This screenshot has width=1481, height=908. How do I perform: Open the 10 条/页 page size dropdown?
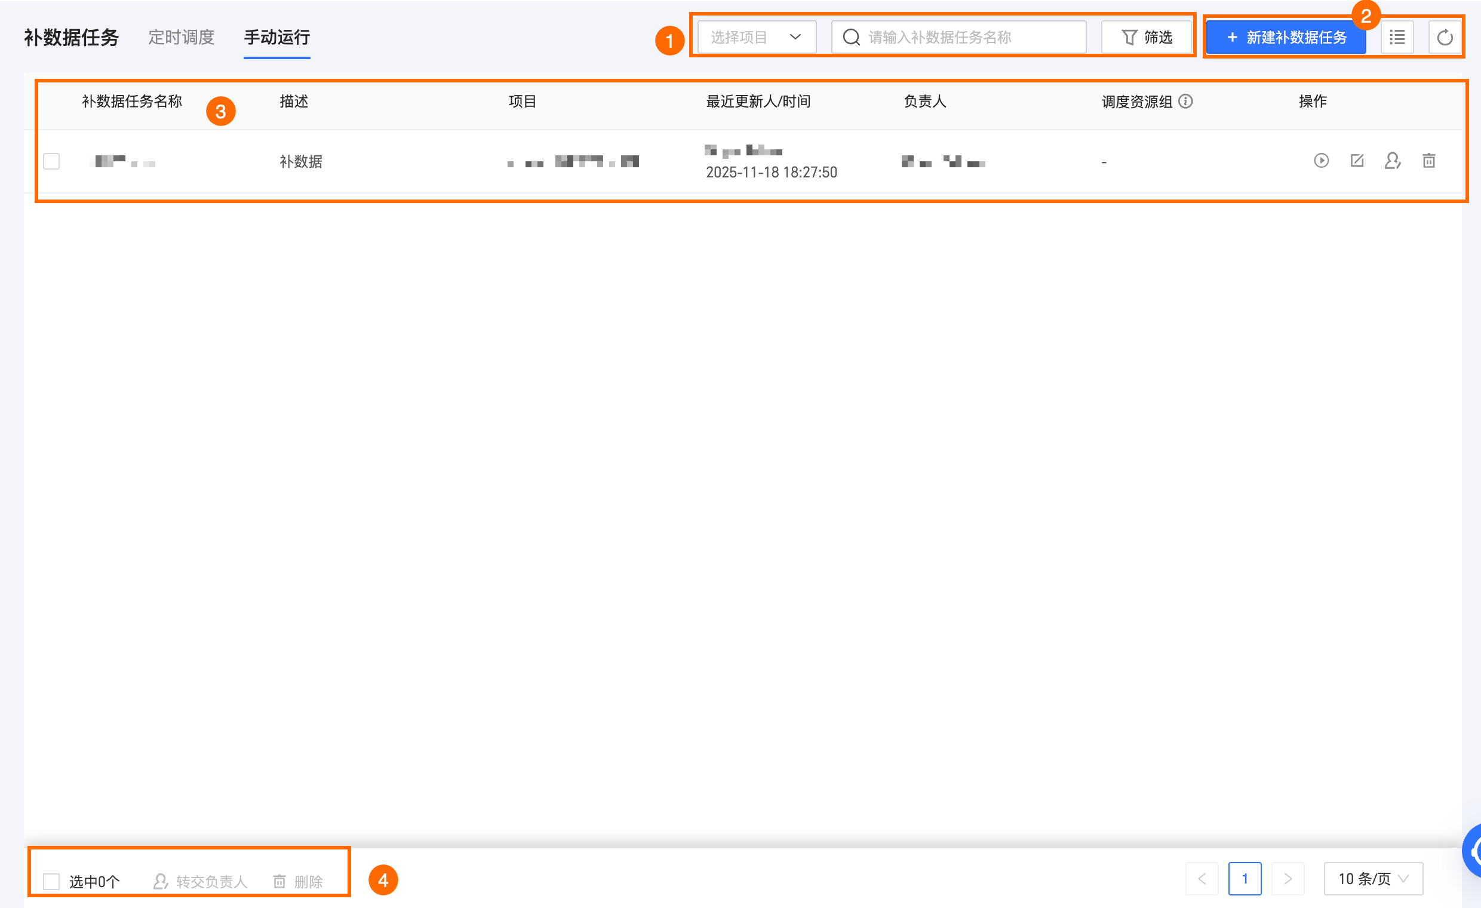pyautogui.click(x=1373, y=879)
